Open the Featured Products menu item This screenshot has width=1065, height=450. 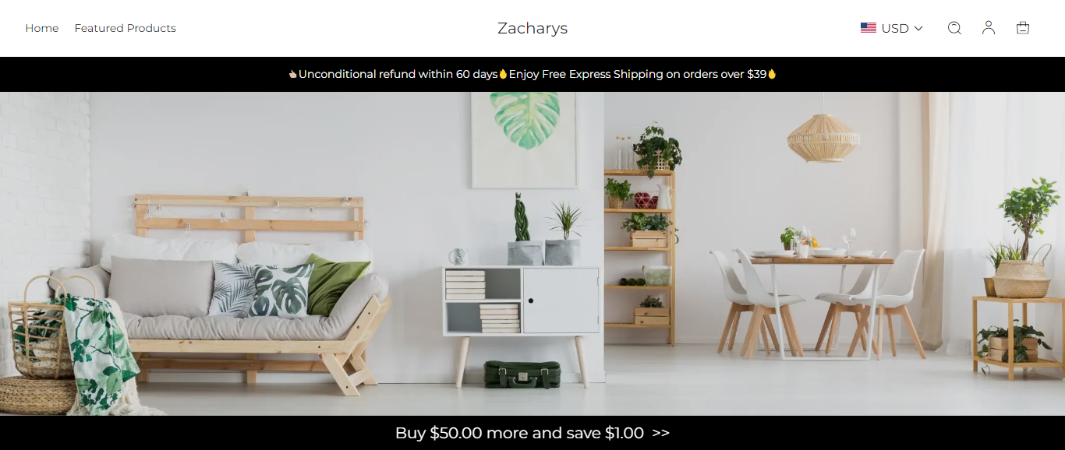pos(126,28)
